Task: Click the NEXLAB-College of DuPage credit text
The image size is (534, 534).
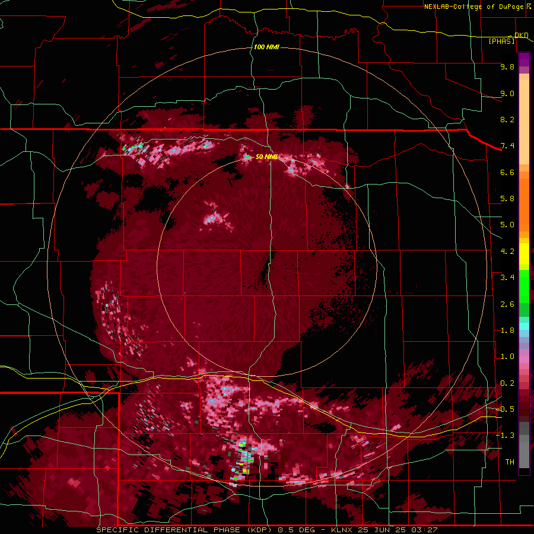Action: (x=477, y=7)
